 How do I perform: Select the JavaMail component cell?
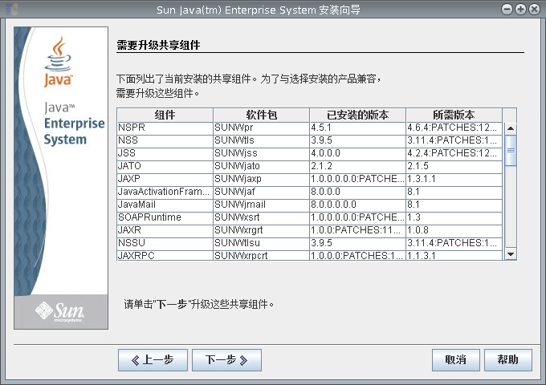click(165, 205)
